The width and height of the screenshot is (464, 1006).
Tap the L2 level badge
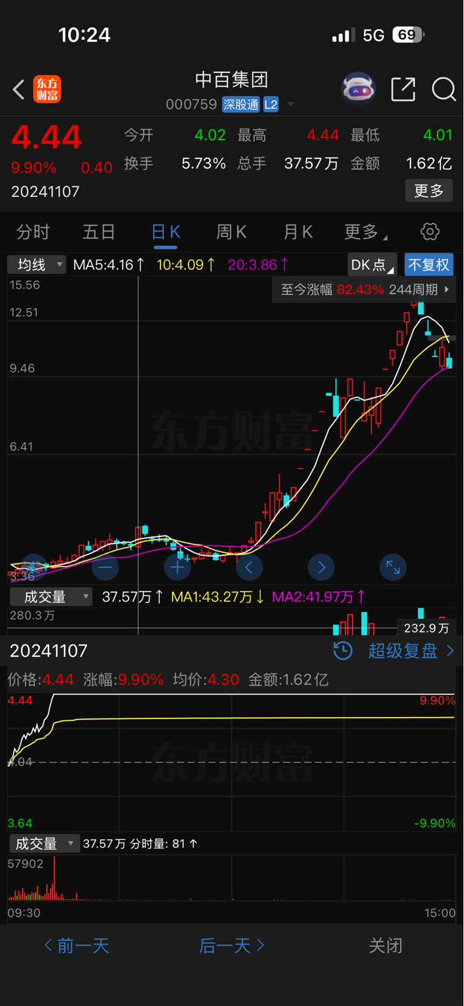click(x=271, y=105)
